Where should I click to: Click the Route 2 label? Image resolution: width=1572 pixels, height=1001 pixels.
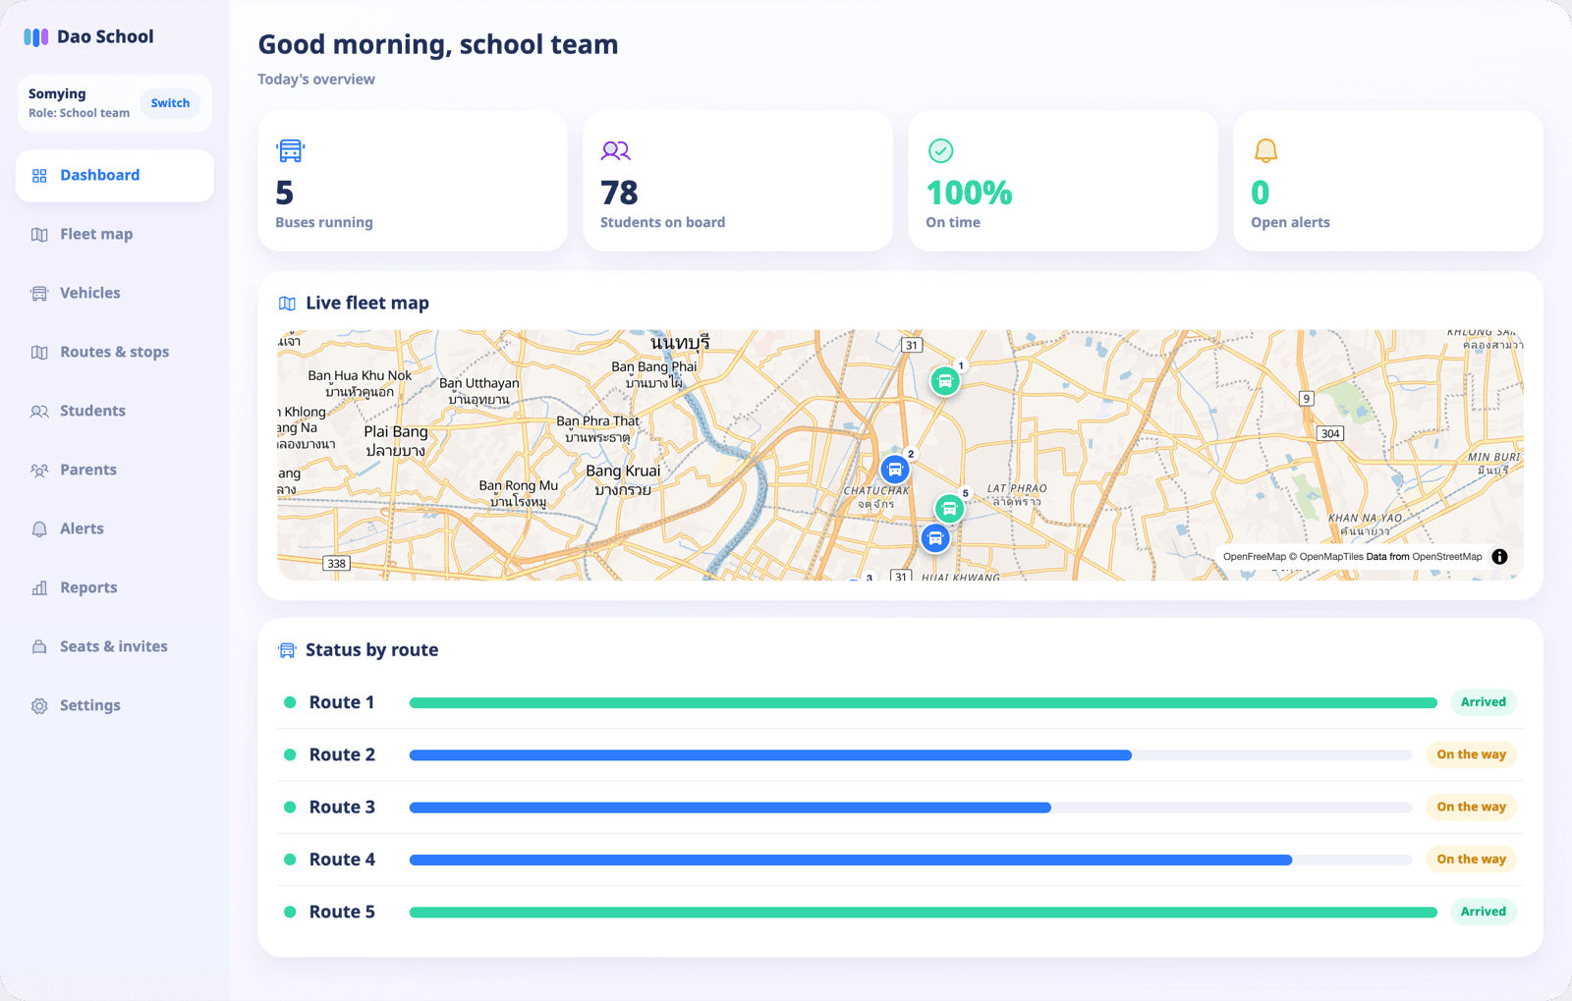tap(342, 754)
